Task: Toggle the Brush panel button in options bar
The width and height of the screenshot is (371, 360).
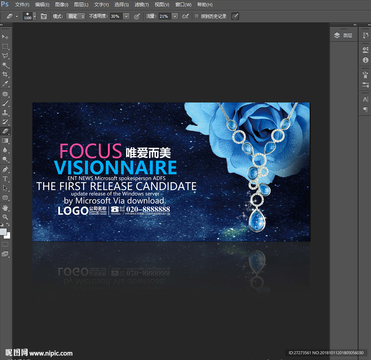Action: click(43, 16)
